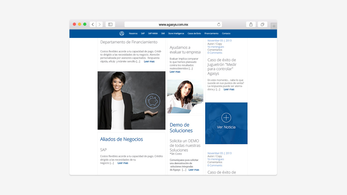347x195 pixels.
Task: Go back using the browser back arrow
Action: 93,24
